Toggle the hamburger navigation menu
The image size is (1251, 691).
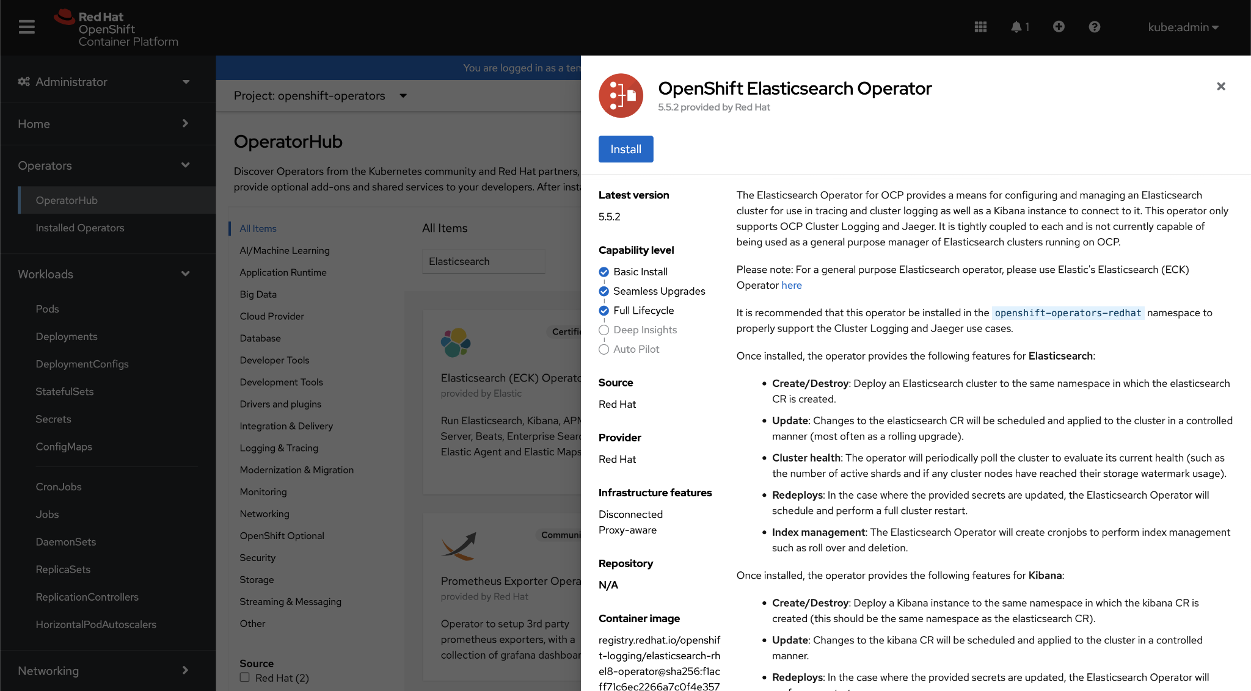pyautogui.click(x=26, y=27)
